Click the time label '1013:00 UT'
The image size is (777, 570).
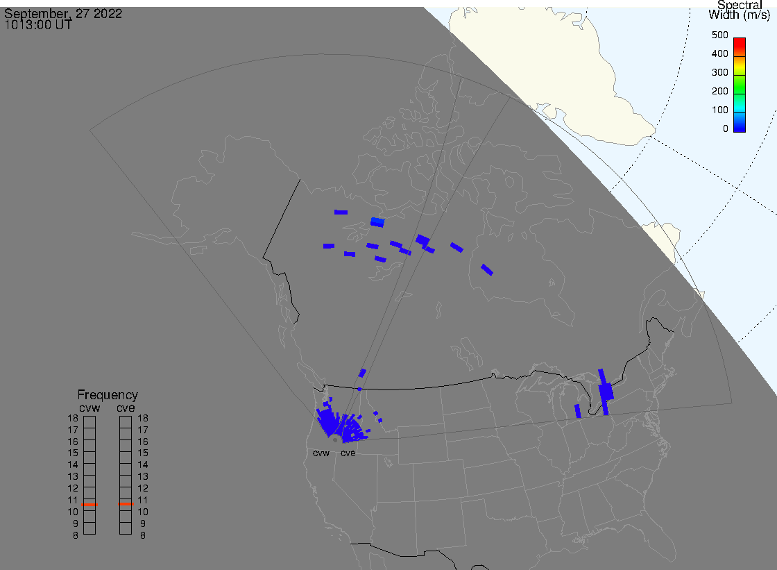point(38,25)
